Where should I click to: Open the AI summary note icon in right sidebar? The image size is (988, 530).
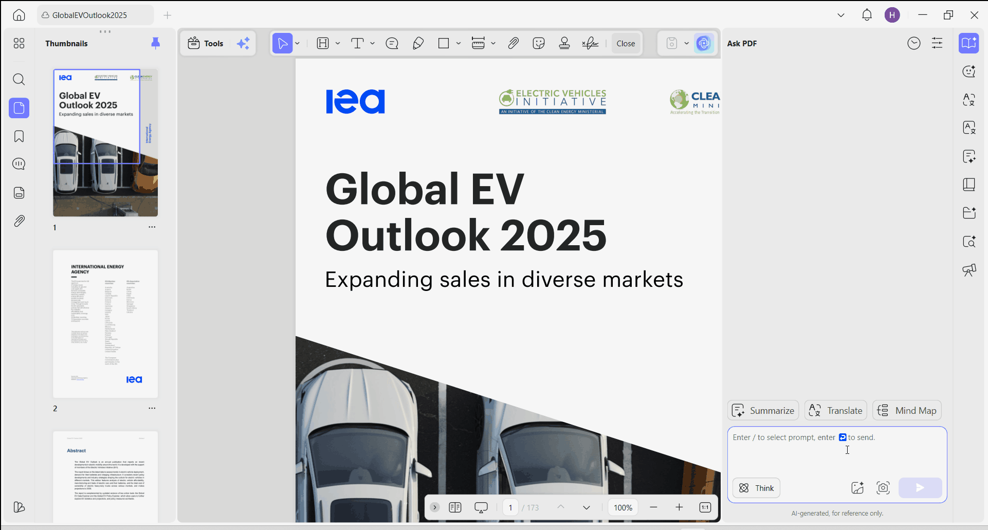969,156
